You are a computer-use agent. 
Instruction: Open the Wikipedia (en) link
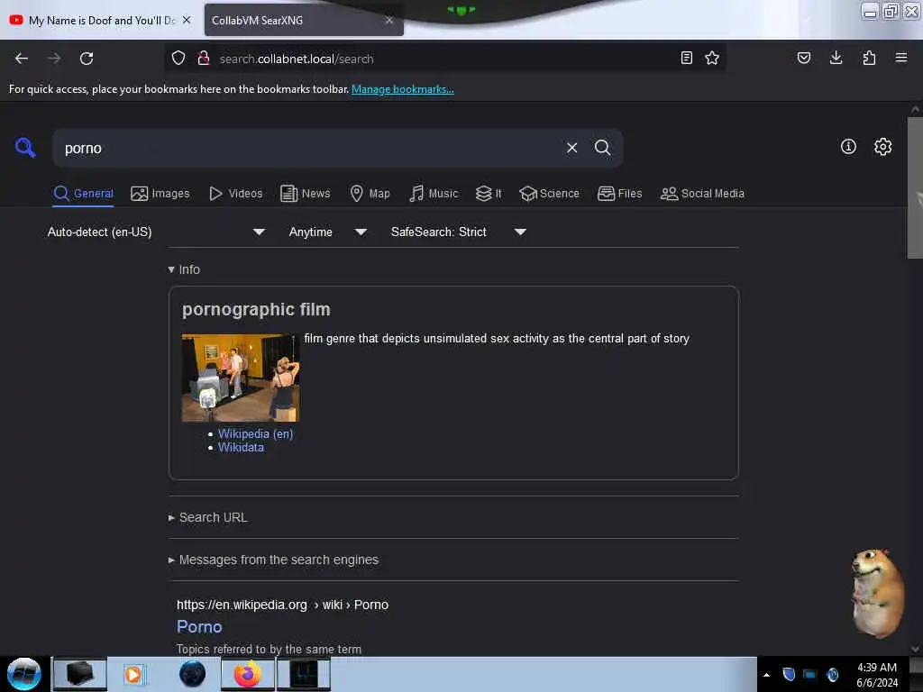click(x=255, y=433)
